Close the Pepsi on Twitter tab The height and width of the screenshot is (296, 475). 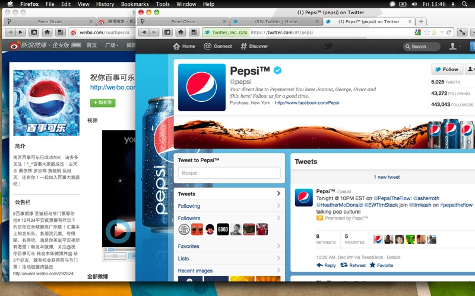coord(410,21)
